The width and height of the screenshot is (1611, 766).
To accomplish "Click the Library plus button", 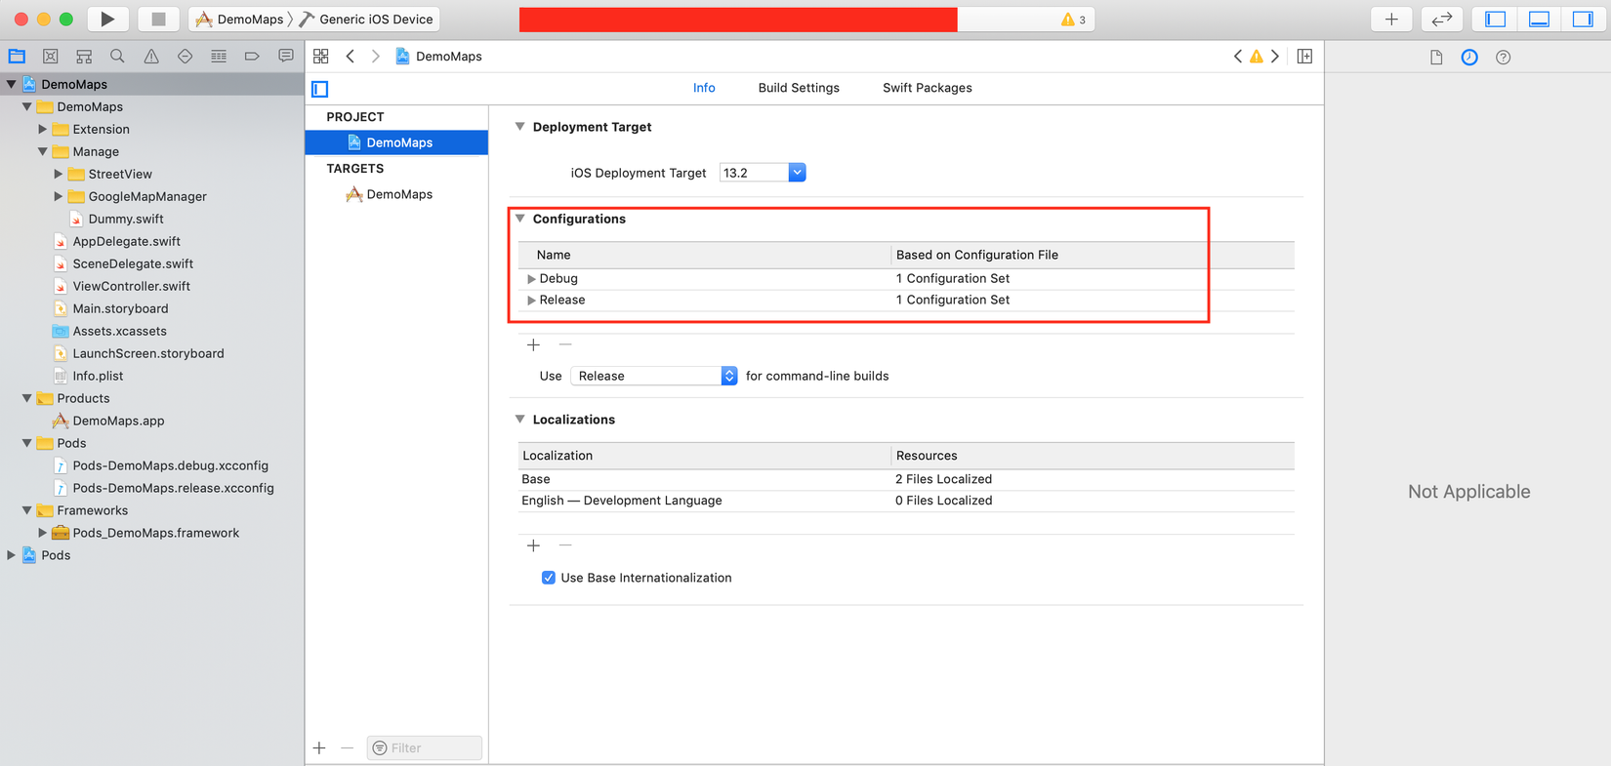I will [1391, 19].
